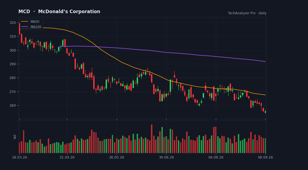Click the 08.09.26 date label
Image resolution: width=308 pixels, height=170 pixels.
tap(265, 157)
